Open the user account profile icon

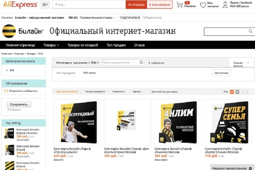coord(225,5)
